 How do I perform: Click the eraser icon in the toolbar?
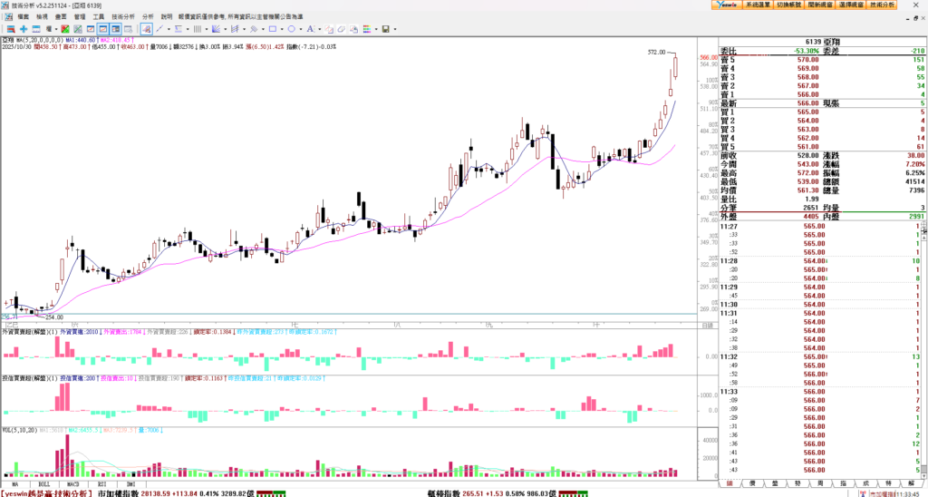[342, 29]
